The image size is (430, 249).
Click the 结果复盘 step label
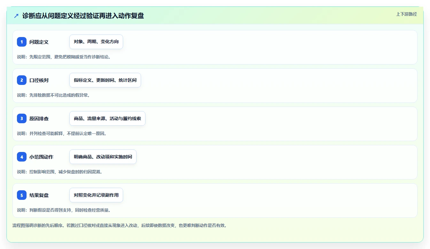pos(39,195)
